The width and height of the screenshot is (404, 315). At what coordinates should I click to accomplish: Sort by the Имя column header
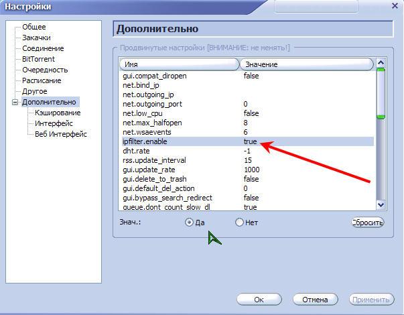(x=180, y=64)
